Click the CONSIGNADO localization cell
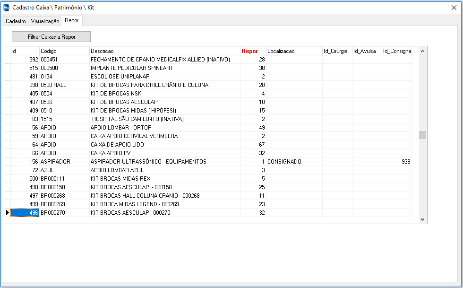The height and width of the screenshot is (288, 463). click(284, 162)
